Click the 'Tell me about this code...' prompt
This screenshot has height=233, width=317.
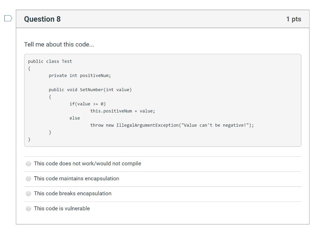pos(59,45)
